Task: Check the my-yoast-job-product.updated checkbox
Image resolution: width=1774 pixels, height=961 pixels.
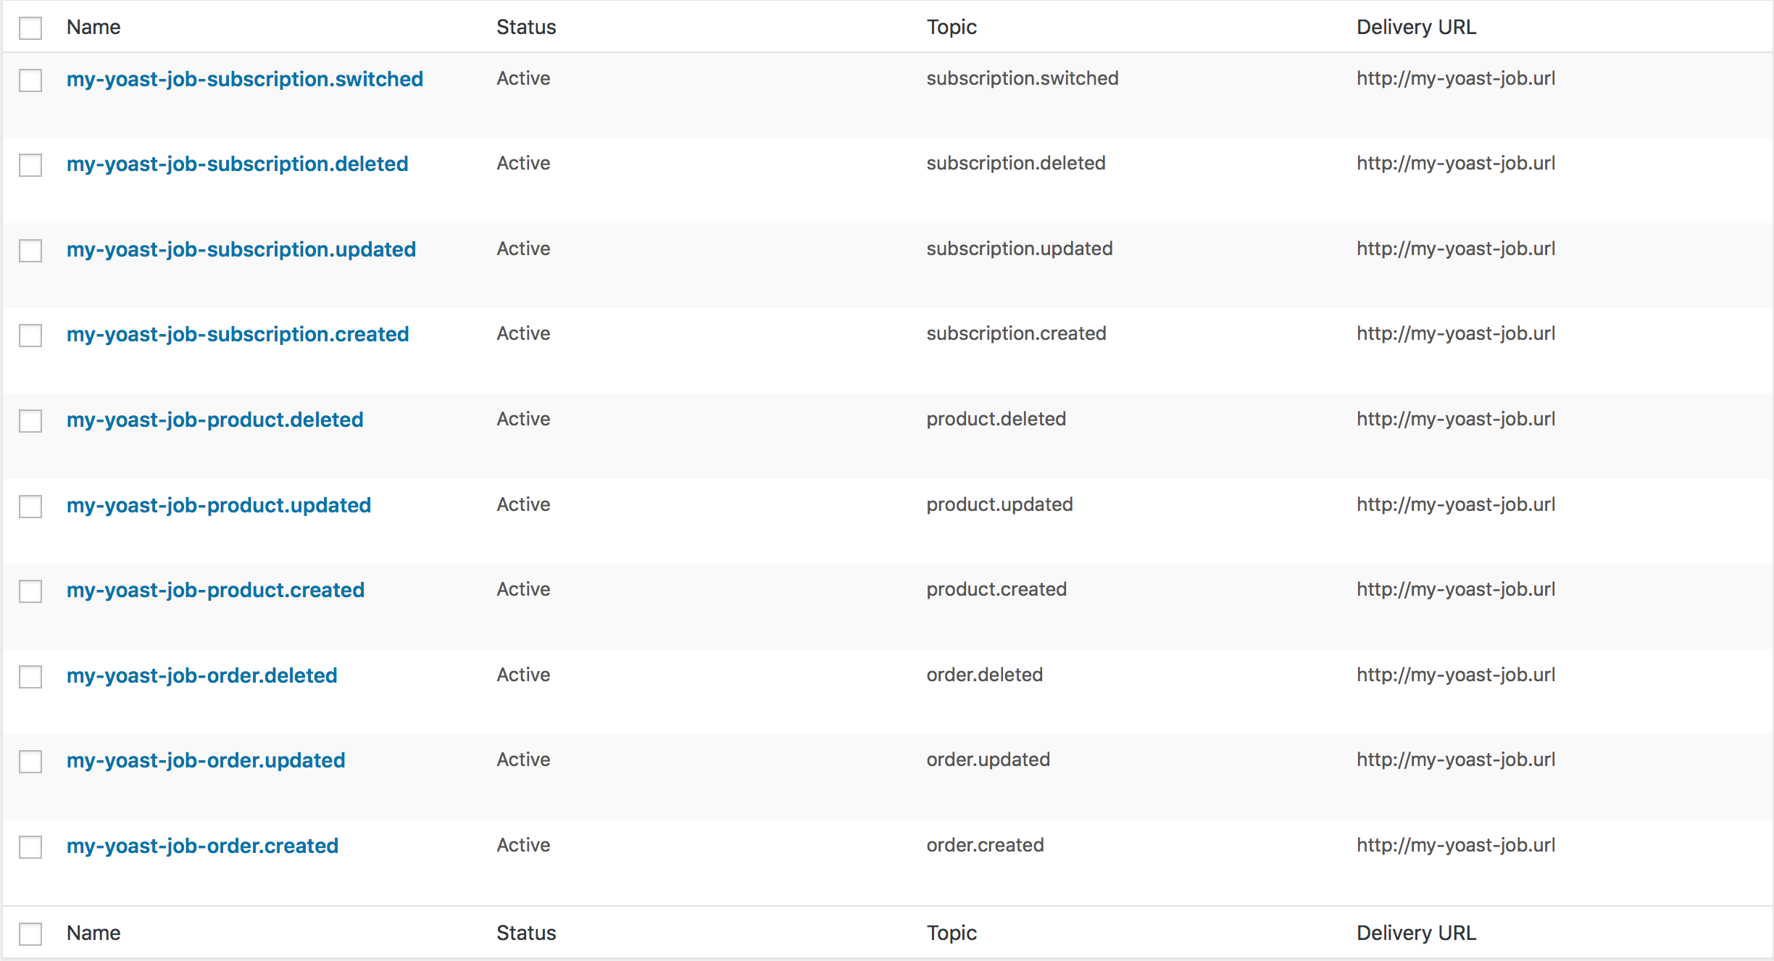Action: pyautogui.click(x=30, y=507)
